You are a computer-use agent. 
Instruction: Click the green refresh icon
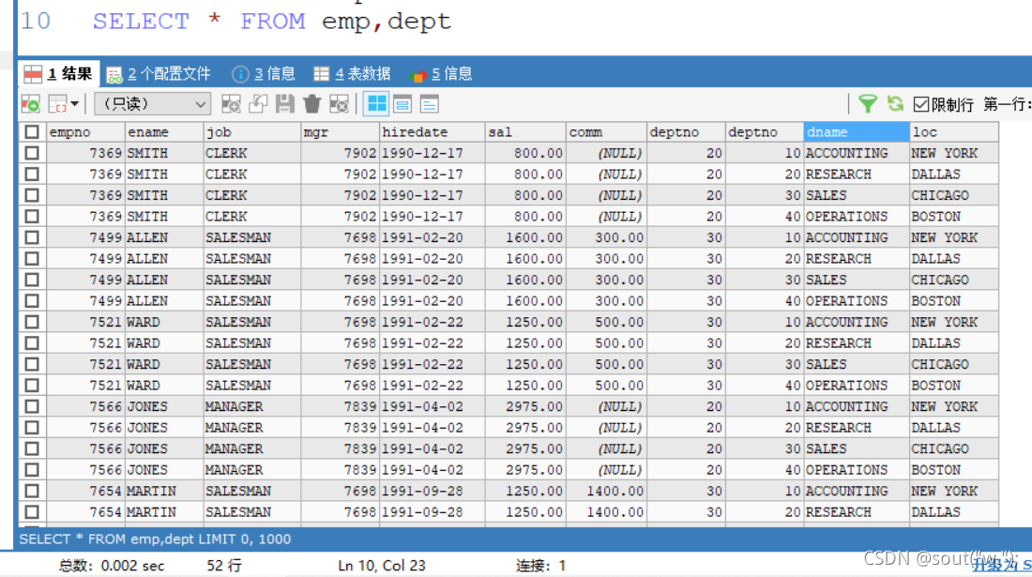coord(895,104)
